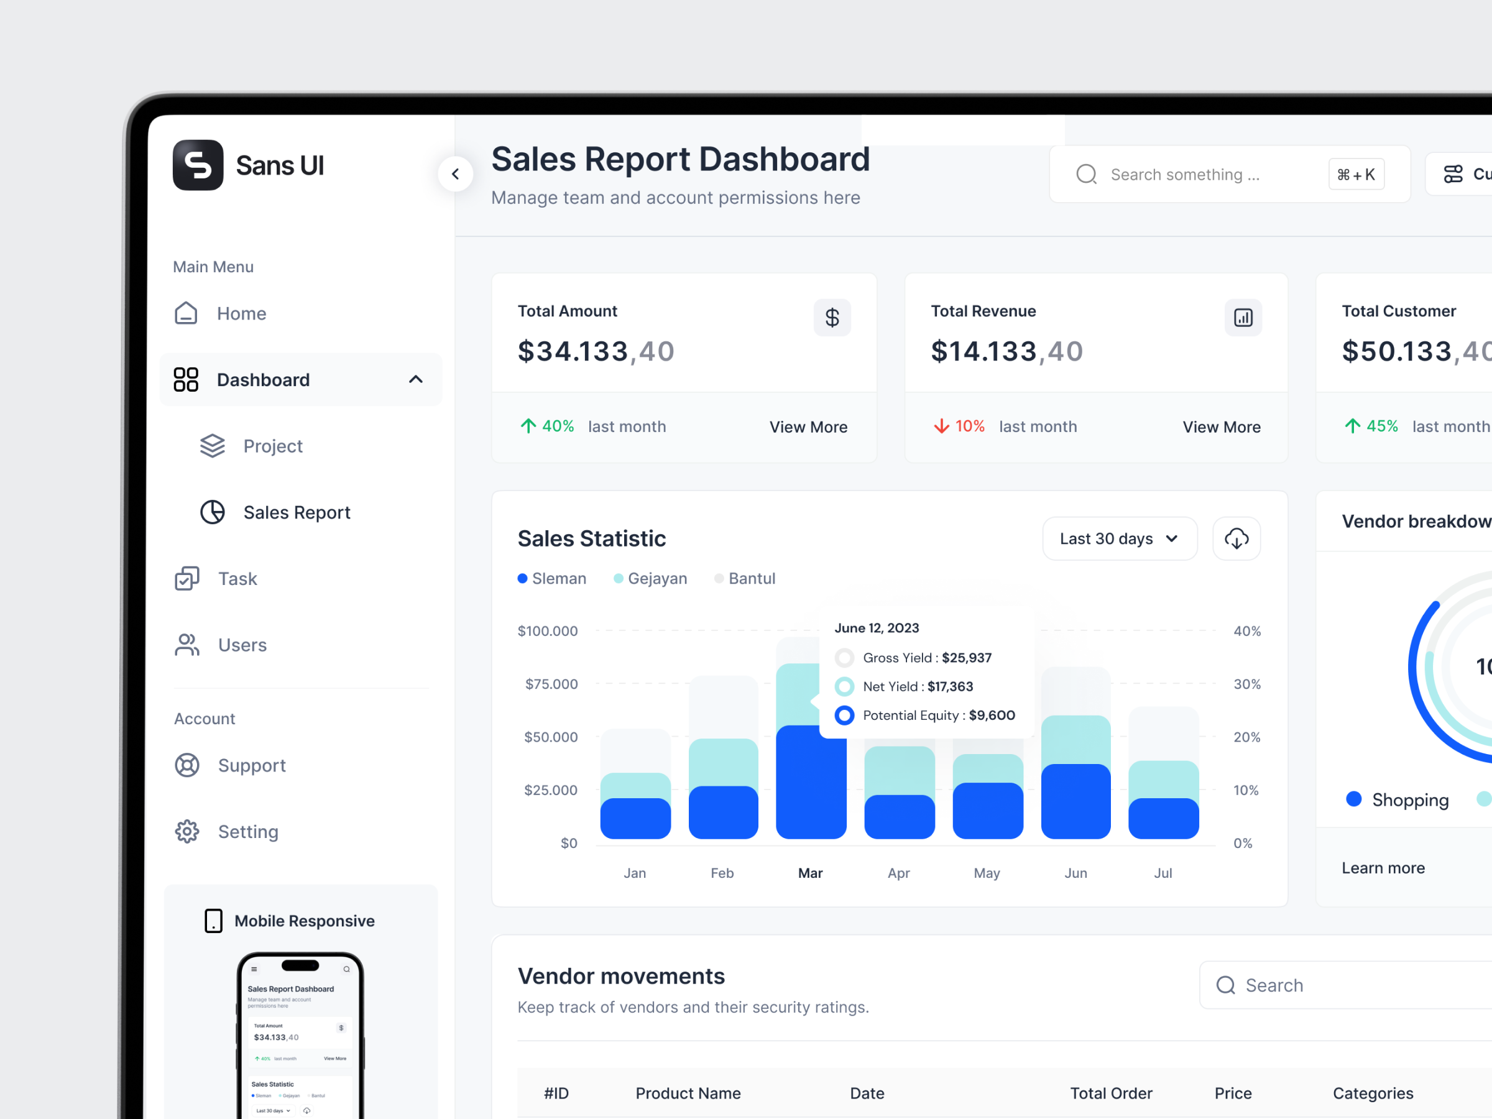Open the Last 30 days dropdown

[1119, 538]
